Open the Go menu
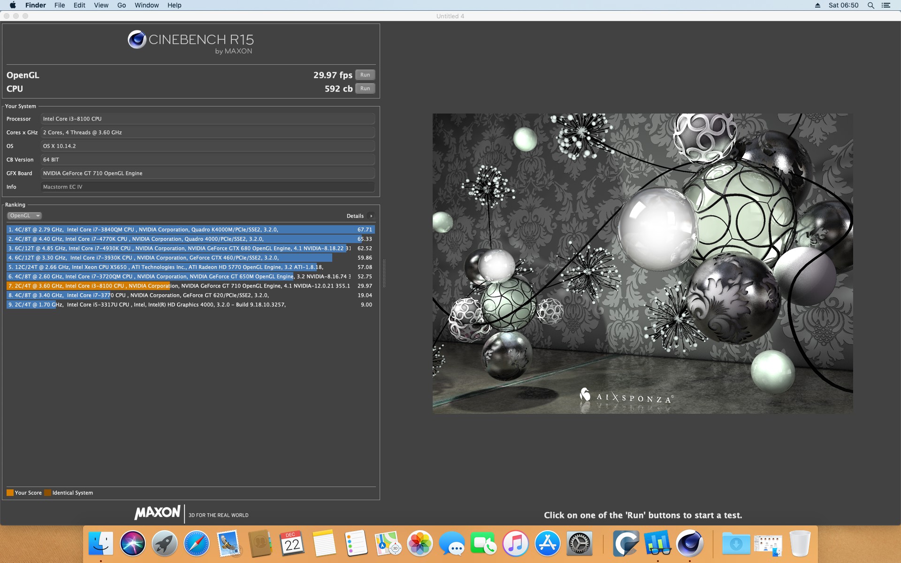Screen dimensions: 901x563 click(122, 5)
